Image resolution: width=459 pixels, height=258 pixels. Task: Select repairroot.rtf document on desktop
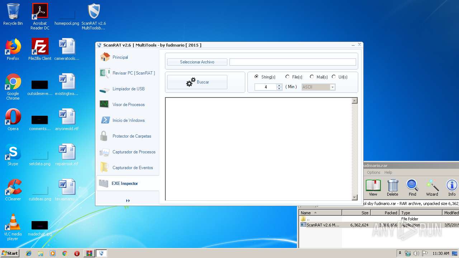[x=67, y=155]
